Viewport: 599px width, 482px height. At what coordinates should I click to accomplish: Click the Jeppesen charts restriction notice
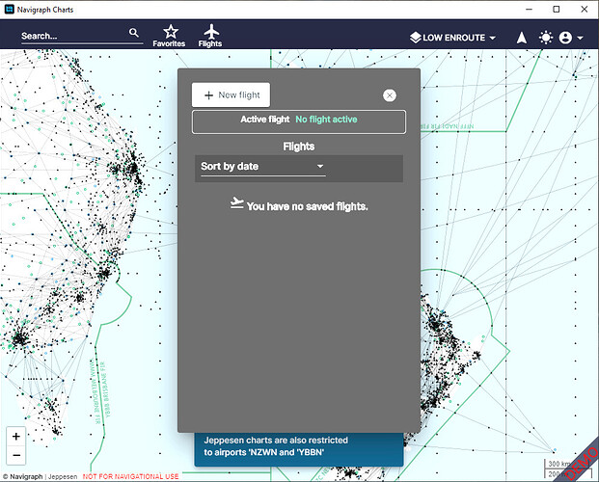299,449
